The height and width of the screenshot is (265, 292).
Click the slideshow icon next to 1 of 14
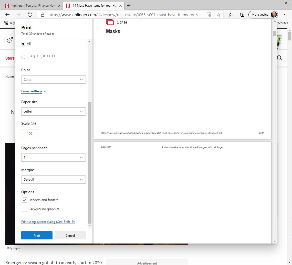[x=110, y=22]
